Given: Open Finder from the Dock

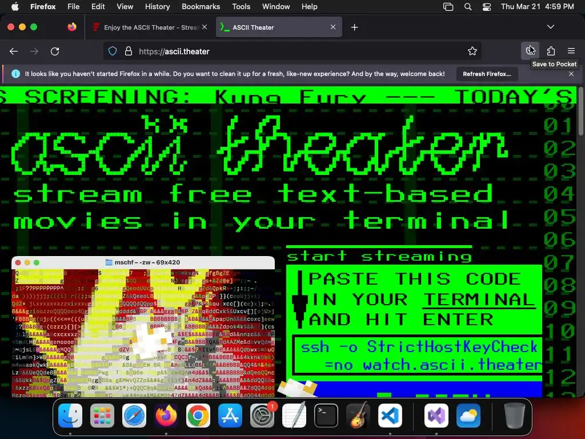Looking at the screenshot, I should [x=70, y=416].
